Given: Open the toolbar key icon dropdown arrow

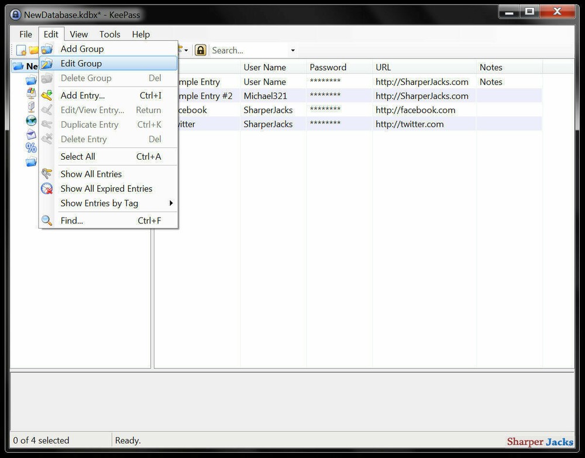Looking at the screenshot, I should tap(186, 50).
